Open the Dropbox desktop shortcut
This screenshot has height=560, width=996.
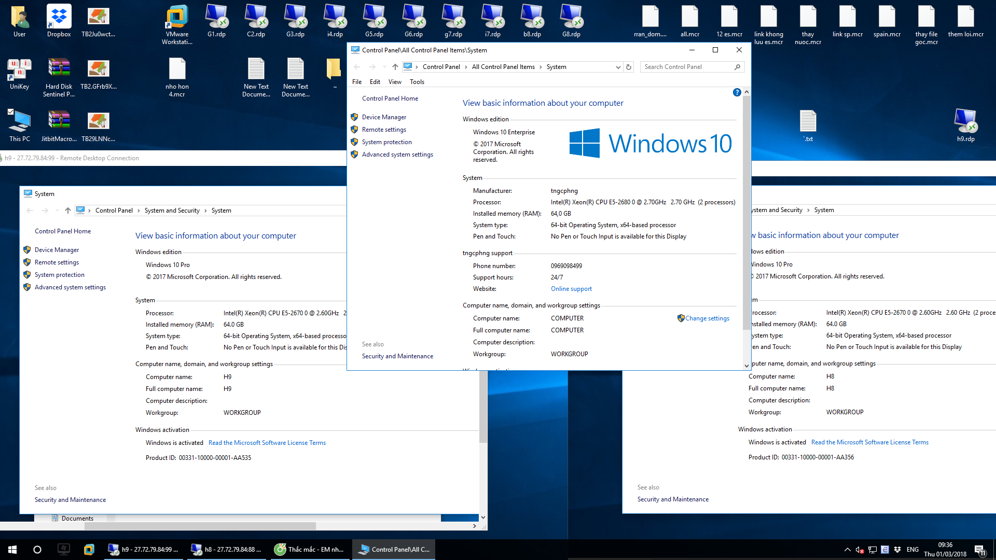[59, 21]
